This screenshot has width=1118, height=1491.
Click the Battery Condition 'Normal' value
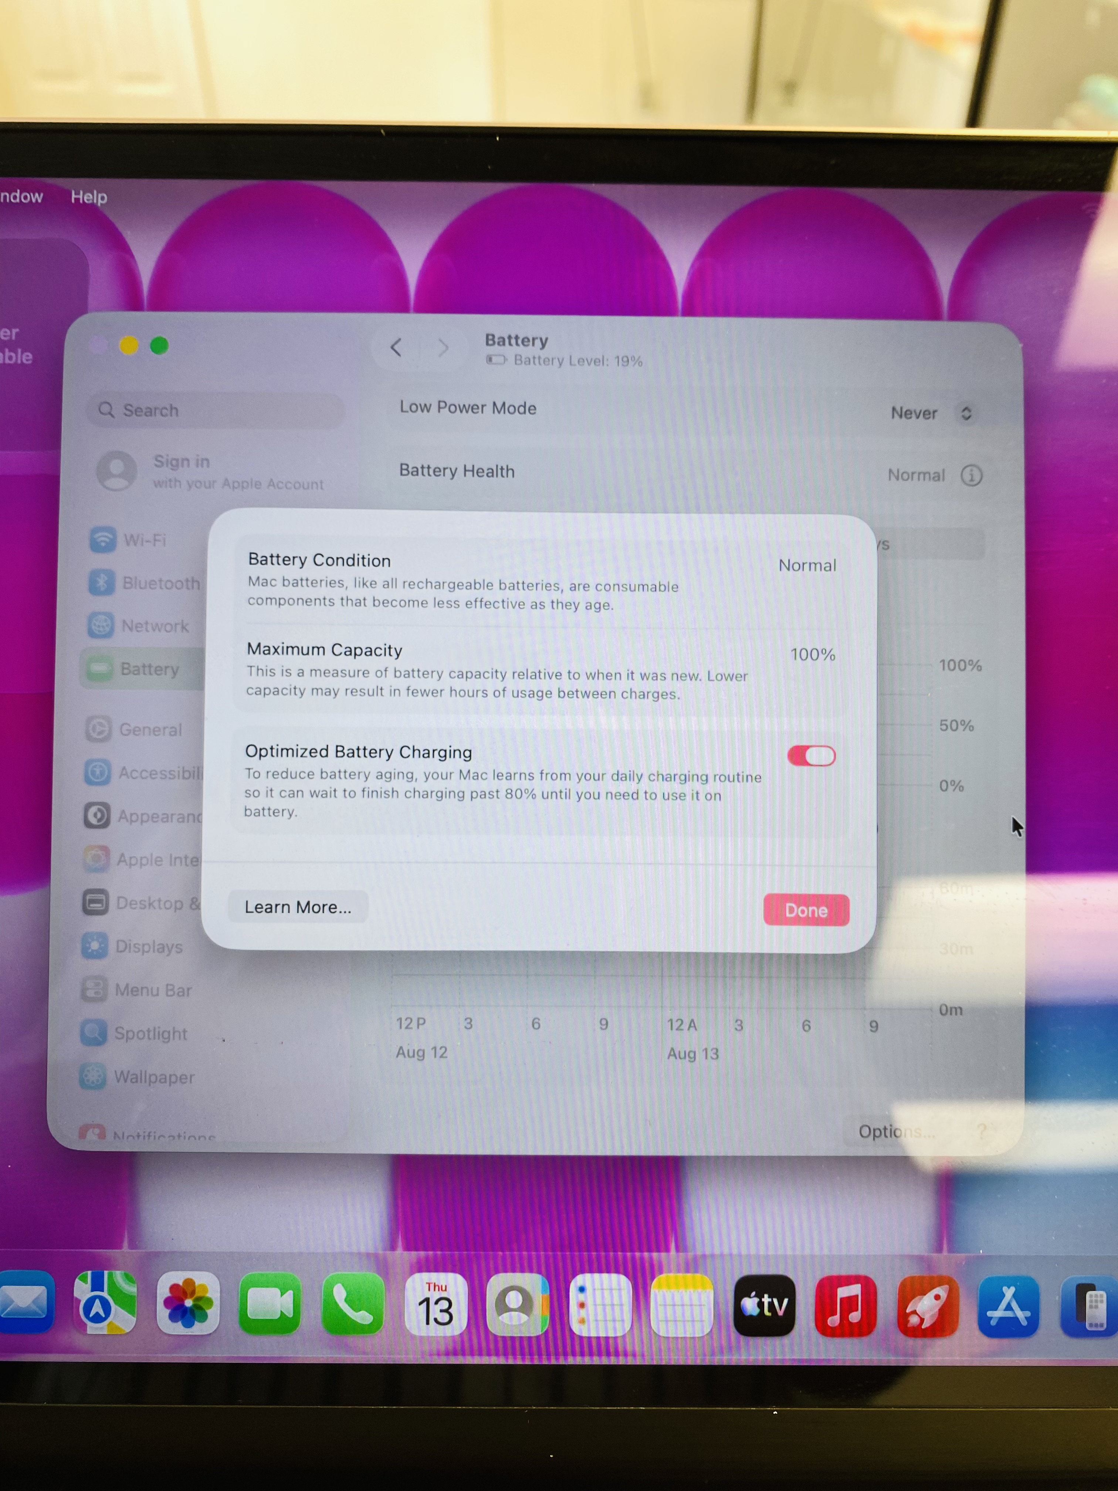pos(807,565)
